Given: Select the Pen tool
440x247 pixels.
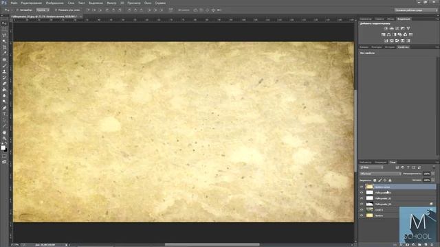Looking at the screenshot, I should (x=4, y=108).
